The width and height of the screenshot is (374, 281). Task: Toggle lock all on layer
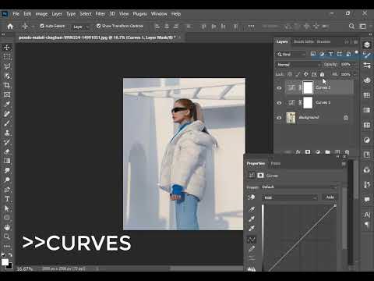click(322, 75)
